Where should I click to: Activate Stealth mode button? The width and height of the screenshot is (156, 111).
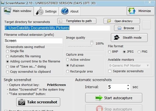click(x=129, y=37)
